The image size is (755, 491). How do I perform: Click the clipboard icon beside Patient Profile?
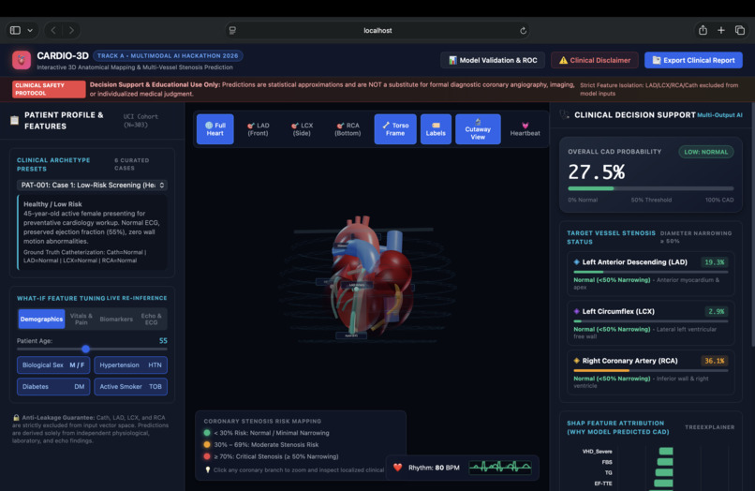(14, 121)
